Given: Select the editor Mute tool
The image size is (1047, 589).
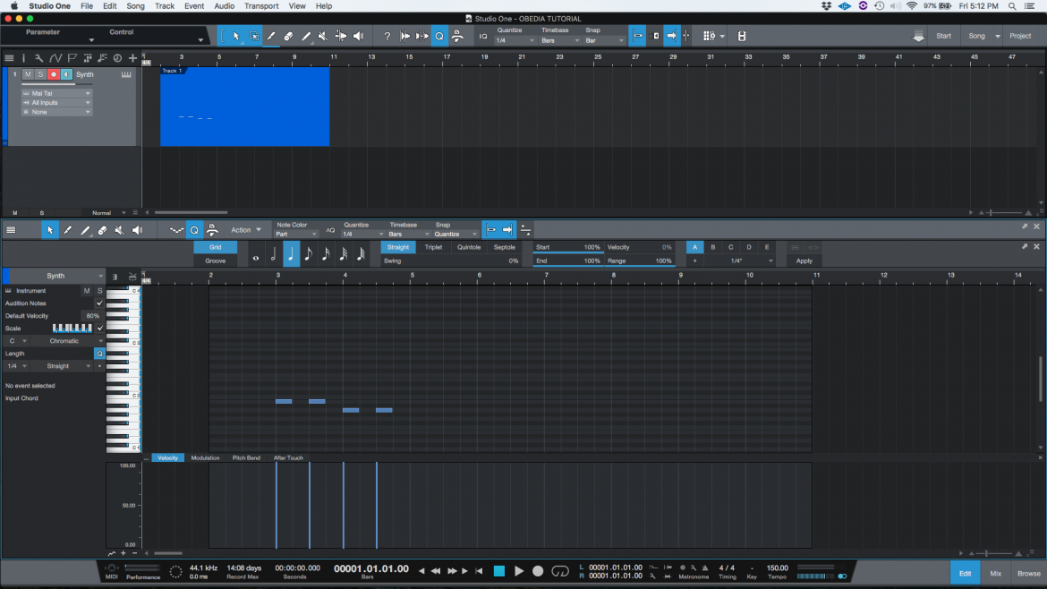Looking at the screenshot, I should click(x=120, y=230).
